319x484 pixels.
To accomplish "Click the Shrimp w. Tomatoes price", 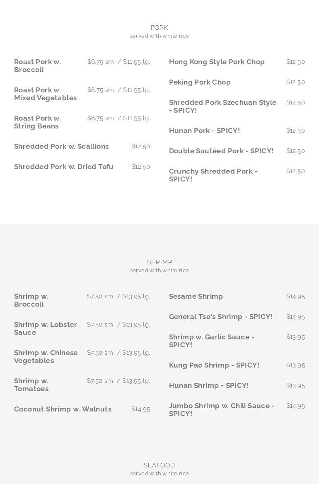I will (118, 381).
